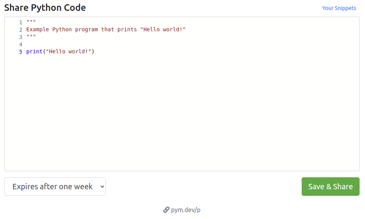Click line number 1 in the gutter
The height and width of the screenshot is (219, 365).
click(x=21, y=22)
